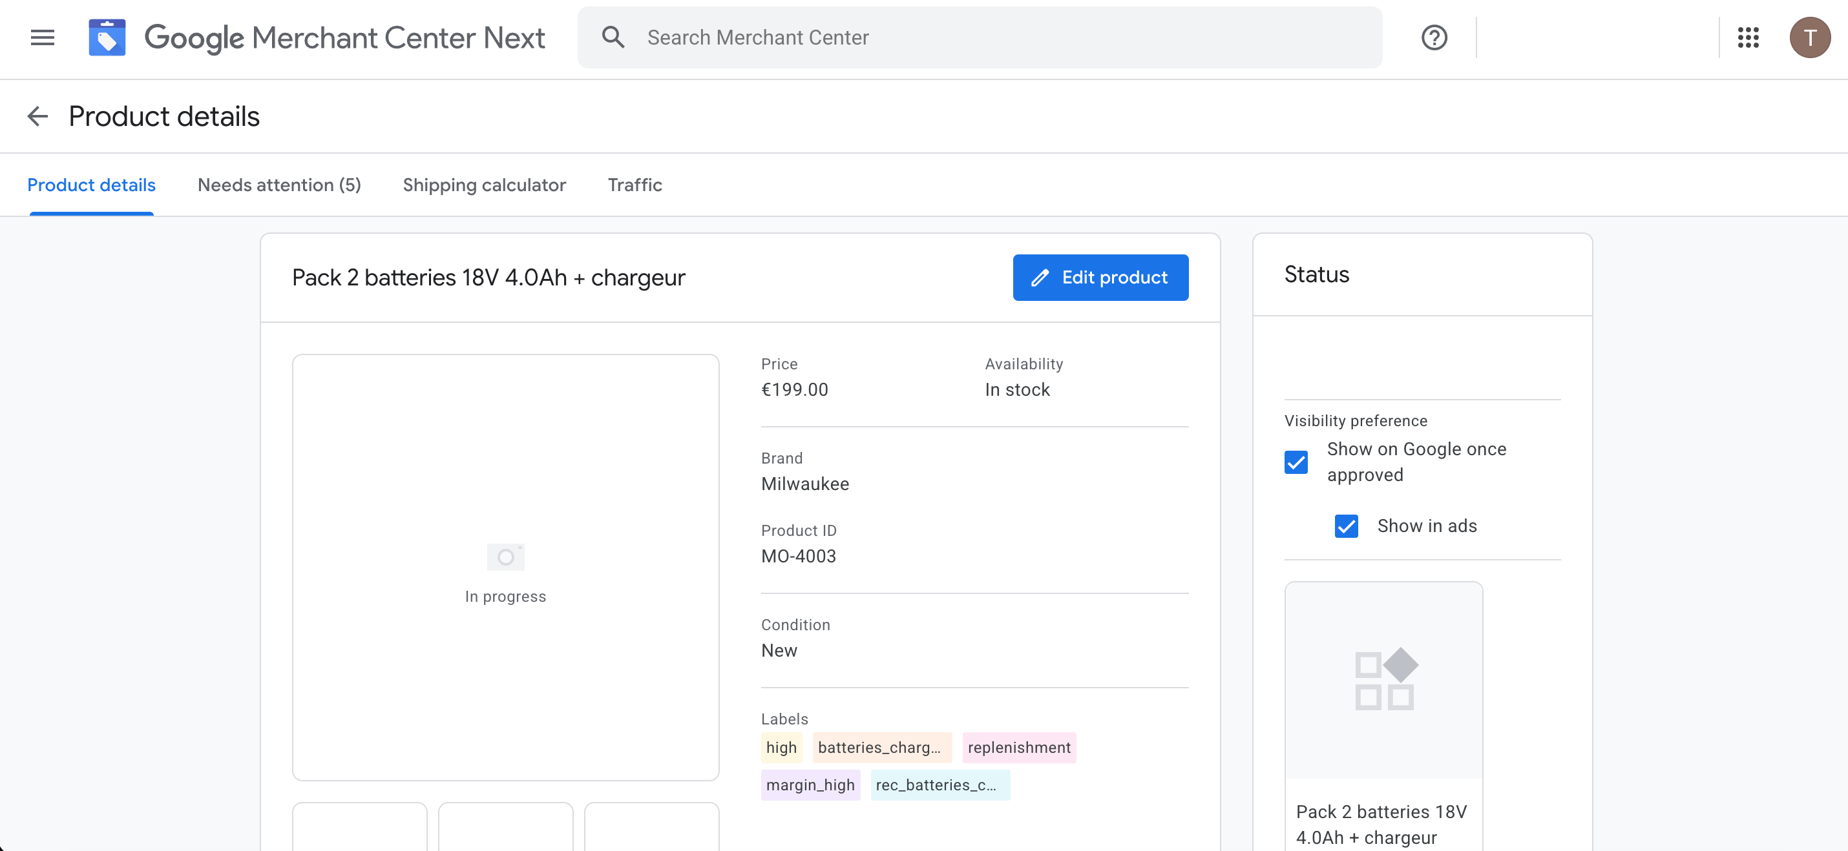Focus the Search Merchant Center field
This screenshot has width=1848, height=851.
coord(980,37)
